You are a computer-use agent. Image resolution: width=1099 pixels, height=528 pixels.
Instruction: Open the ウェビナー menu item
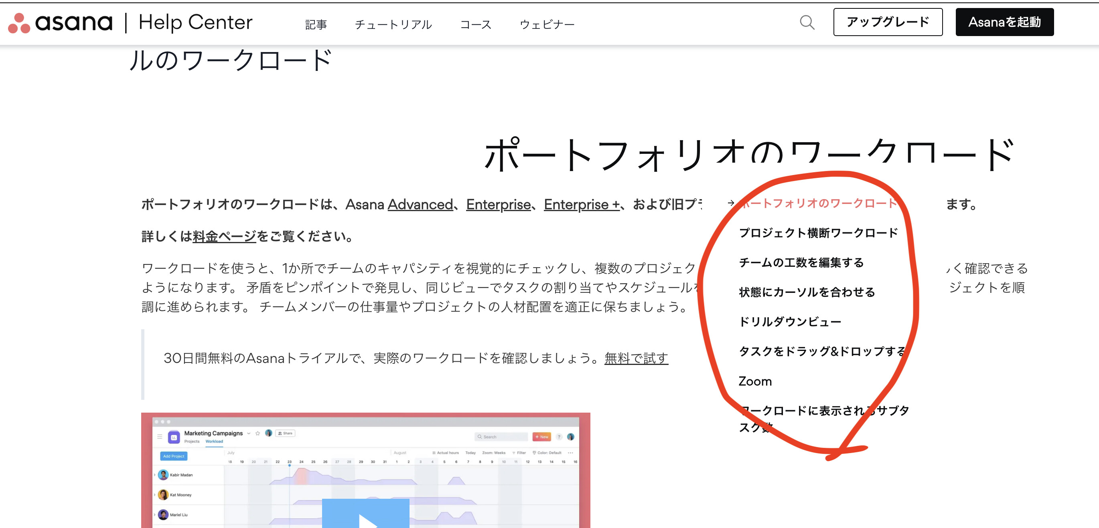[547, 24]
